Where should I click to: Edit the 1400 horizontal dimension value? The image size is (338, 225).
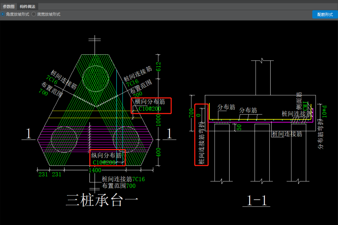95,170
